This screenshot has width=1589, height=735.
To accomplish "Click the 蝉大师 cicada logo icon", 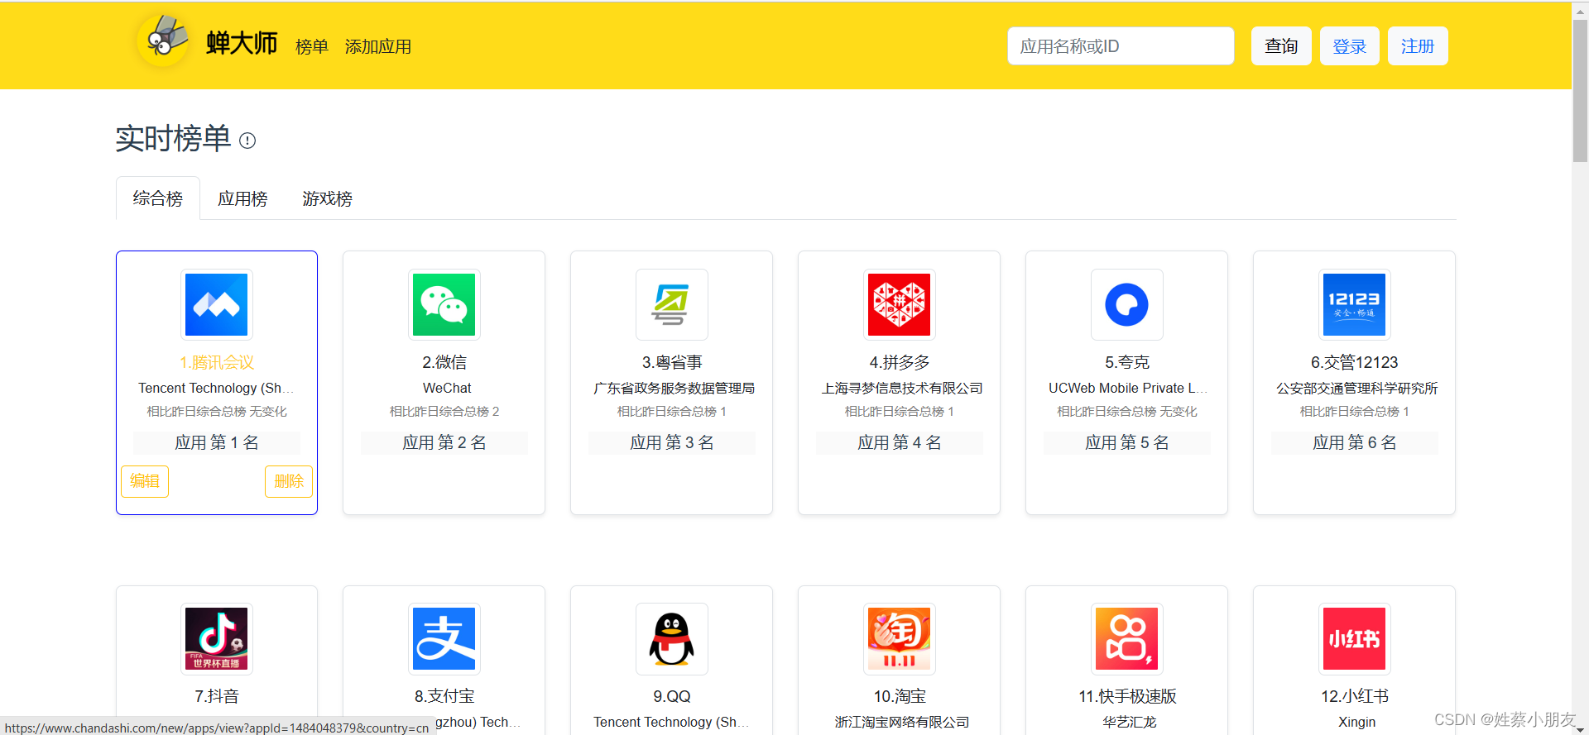I will (163, 40).
